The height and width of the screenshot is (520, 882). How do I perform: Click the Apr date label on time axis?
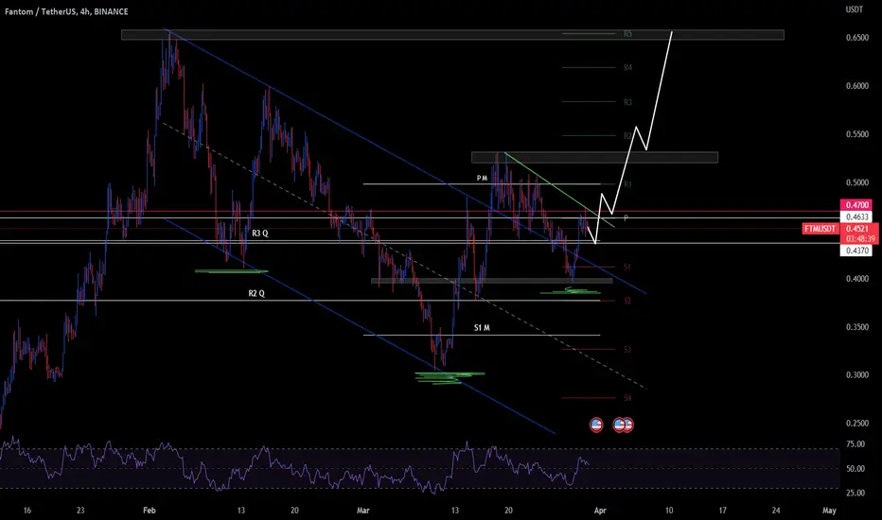click(600, 511)
